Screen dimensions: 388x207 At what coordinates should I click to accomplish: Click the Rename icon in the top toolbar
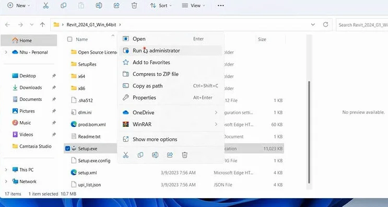[x=99, y=5]
